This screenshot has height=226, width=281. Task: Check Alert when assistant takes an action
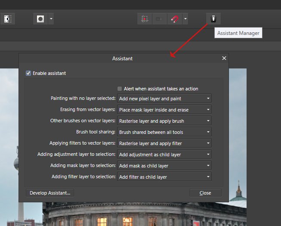pyautogui.click(x=120, y=89)
